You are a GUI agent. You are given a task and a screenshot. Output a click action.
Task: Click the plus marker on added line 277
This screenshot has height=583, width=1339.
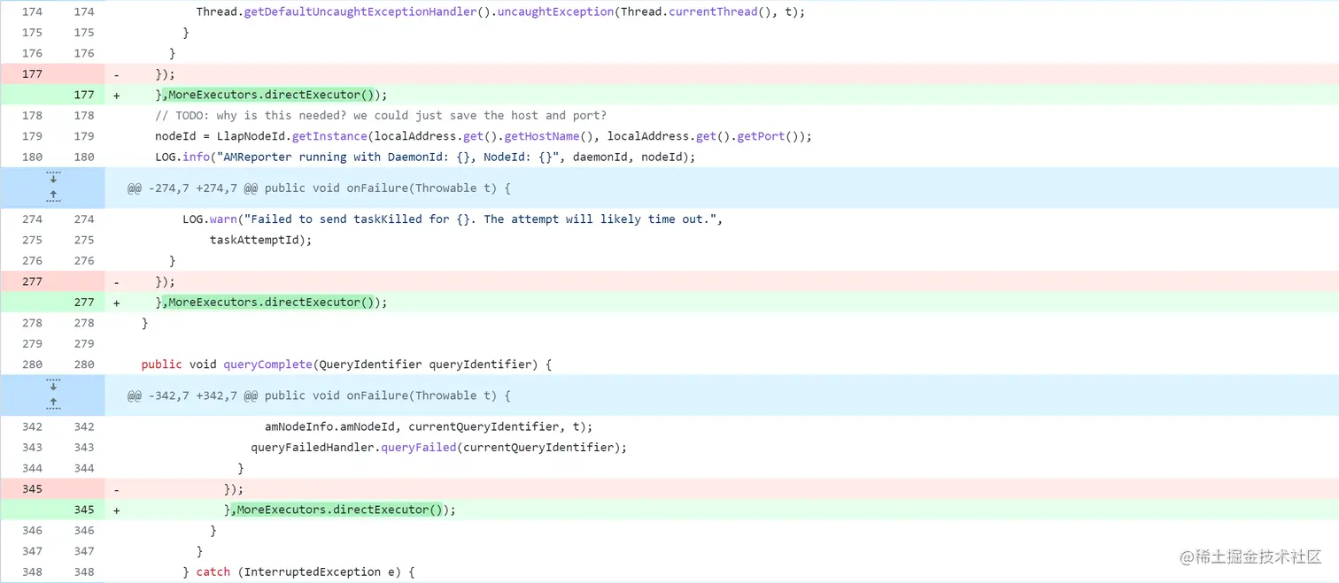[x=117, y=303]
